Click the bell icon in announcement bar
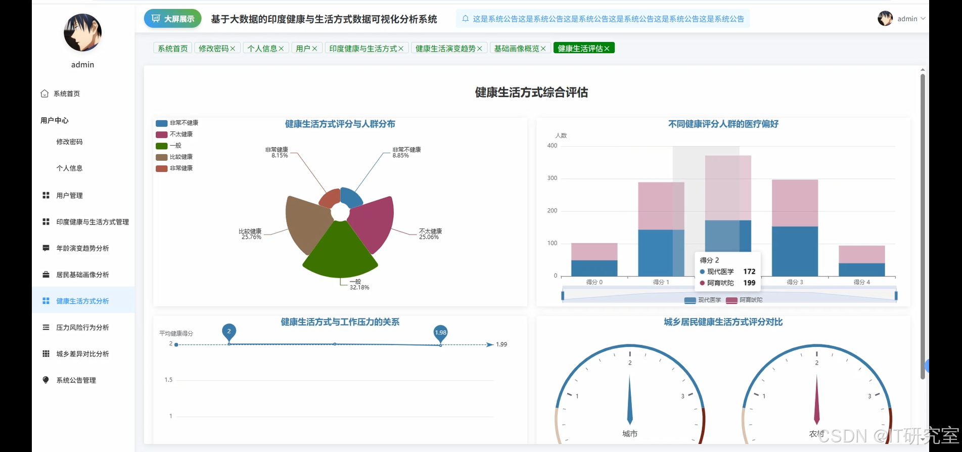 (465, 19)
